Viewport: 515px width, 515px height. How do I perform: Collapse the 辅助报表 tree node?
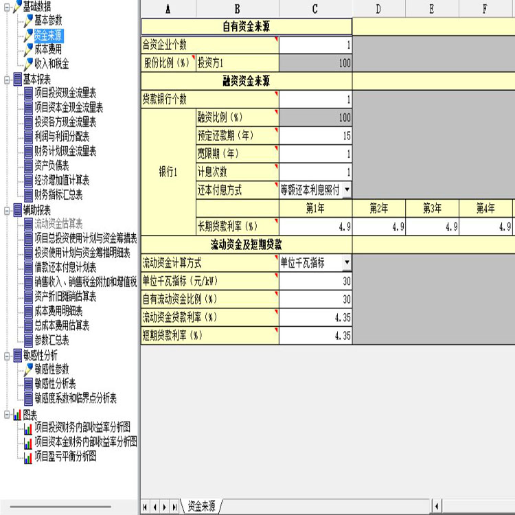click(7, 211)
